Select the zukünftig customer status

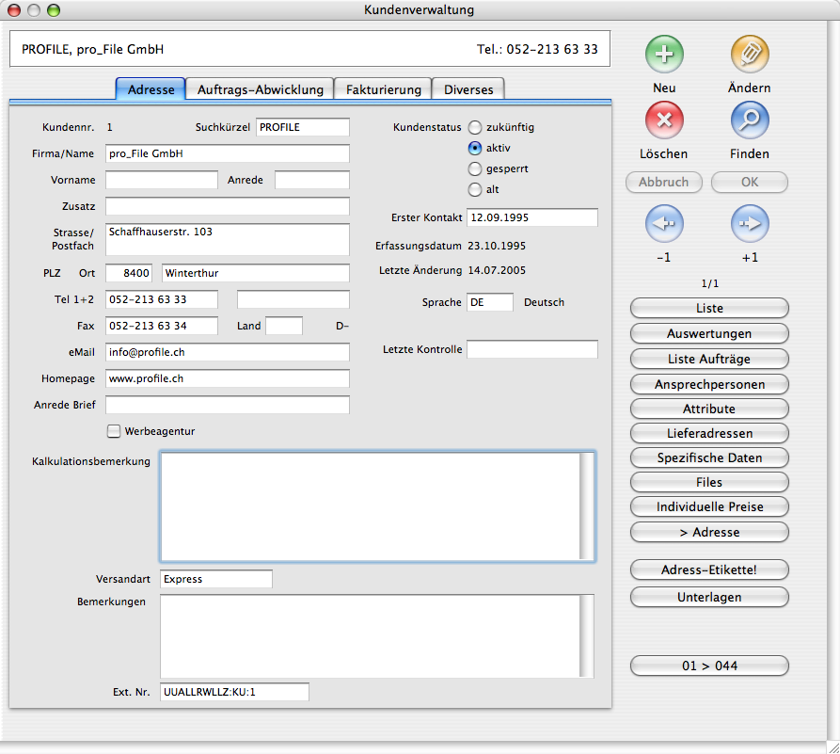475,127
